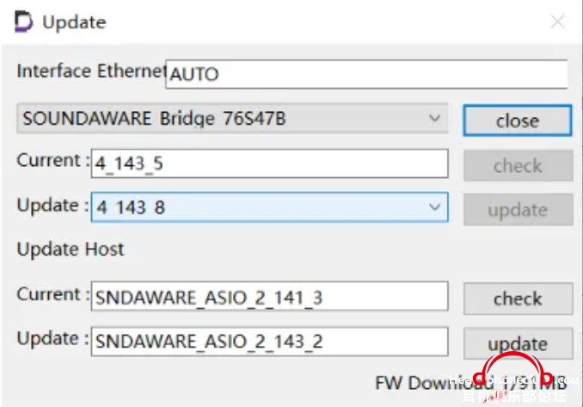Click the Update dialog app icon

coord(23,22)
